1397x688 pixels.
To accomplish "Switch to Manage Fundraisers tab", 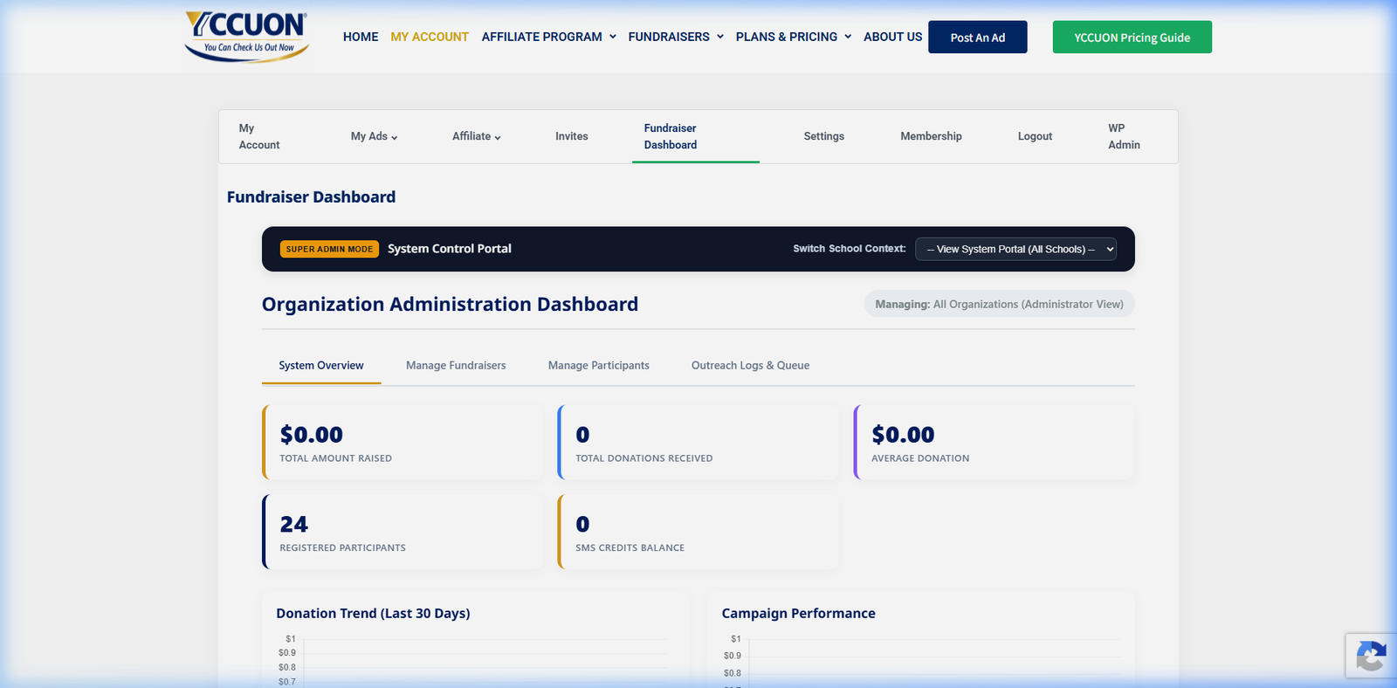I will pos(456,366).
